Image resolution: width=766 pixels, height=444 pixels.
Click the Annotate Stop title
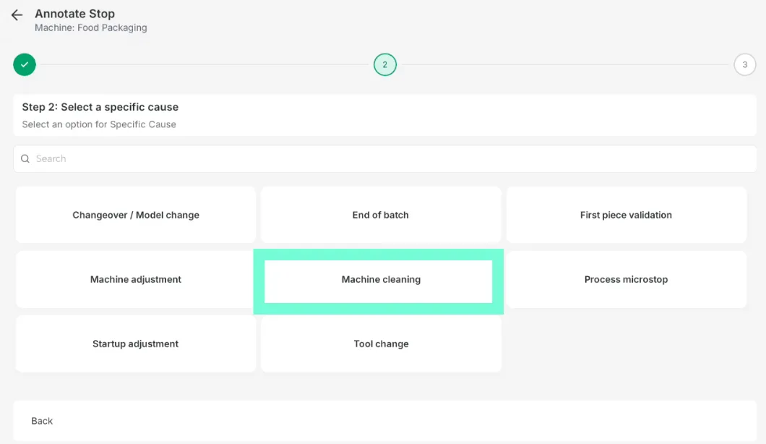click(x=74, y=14)
